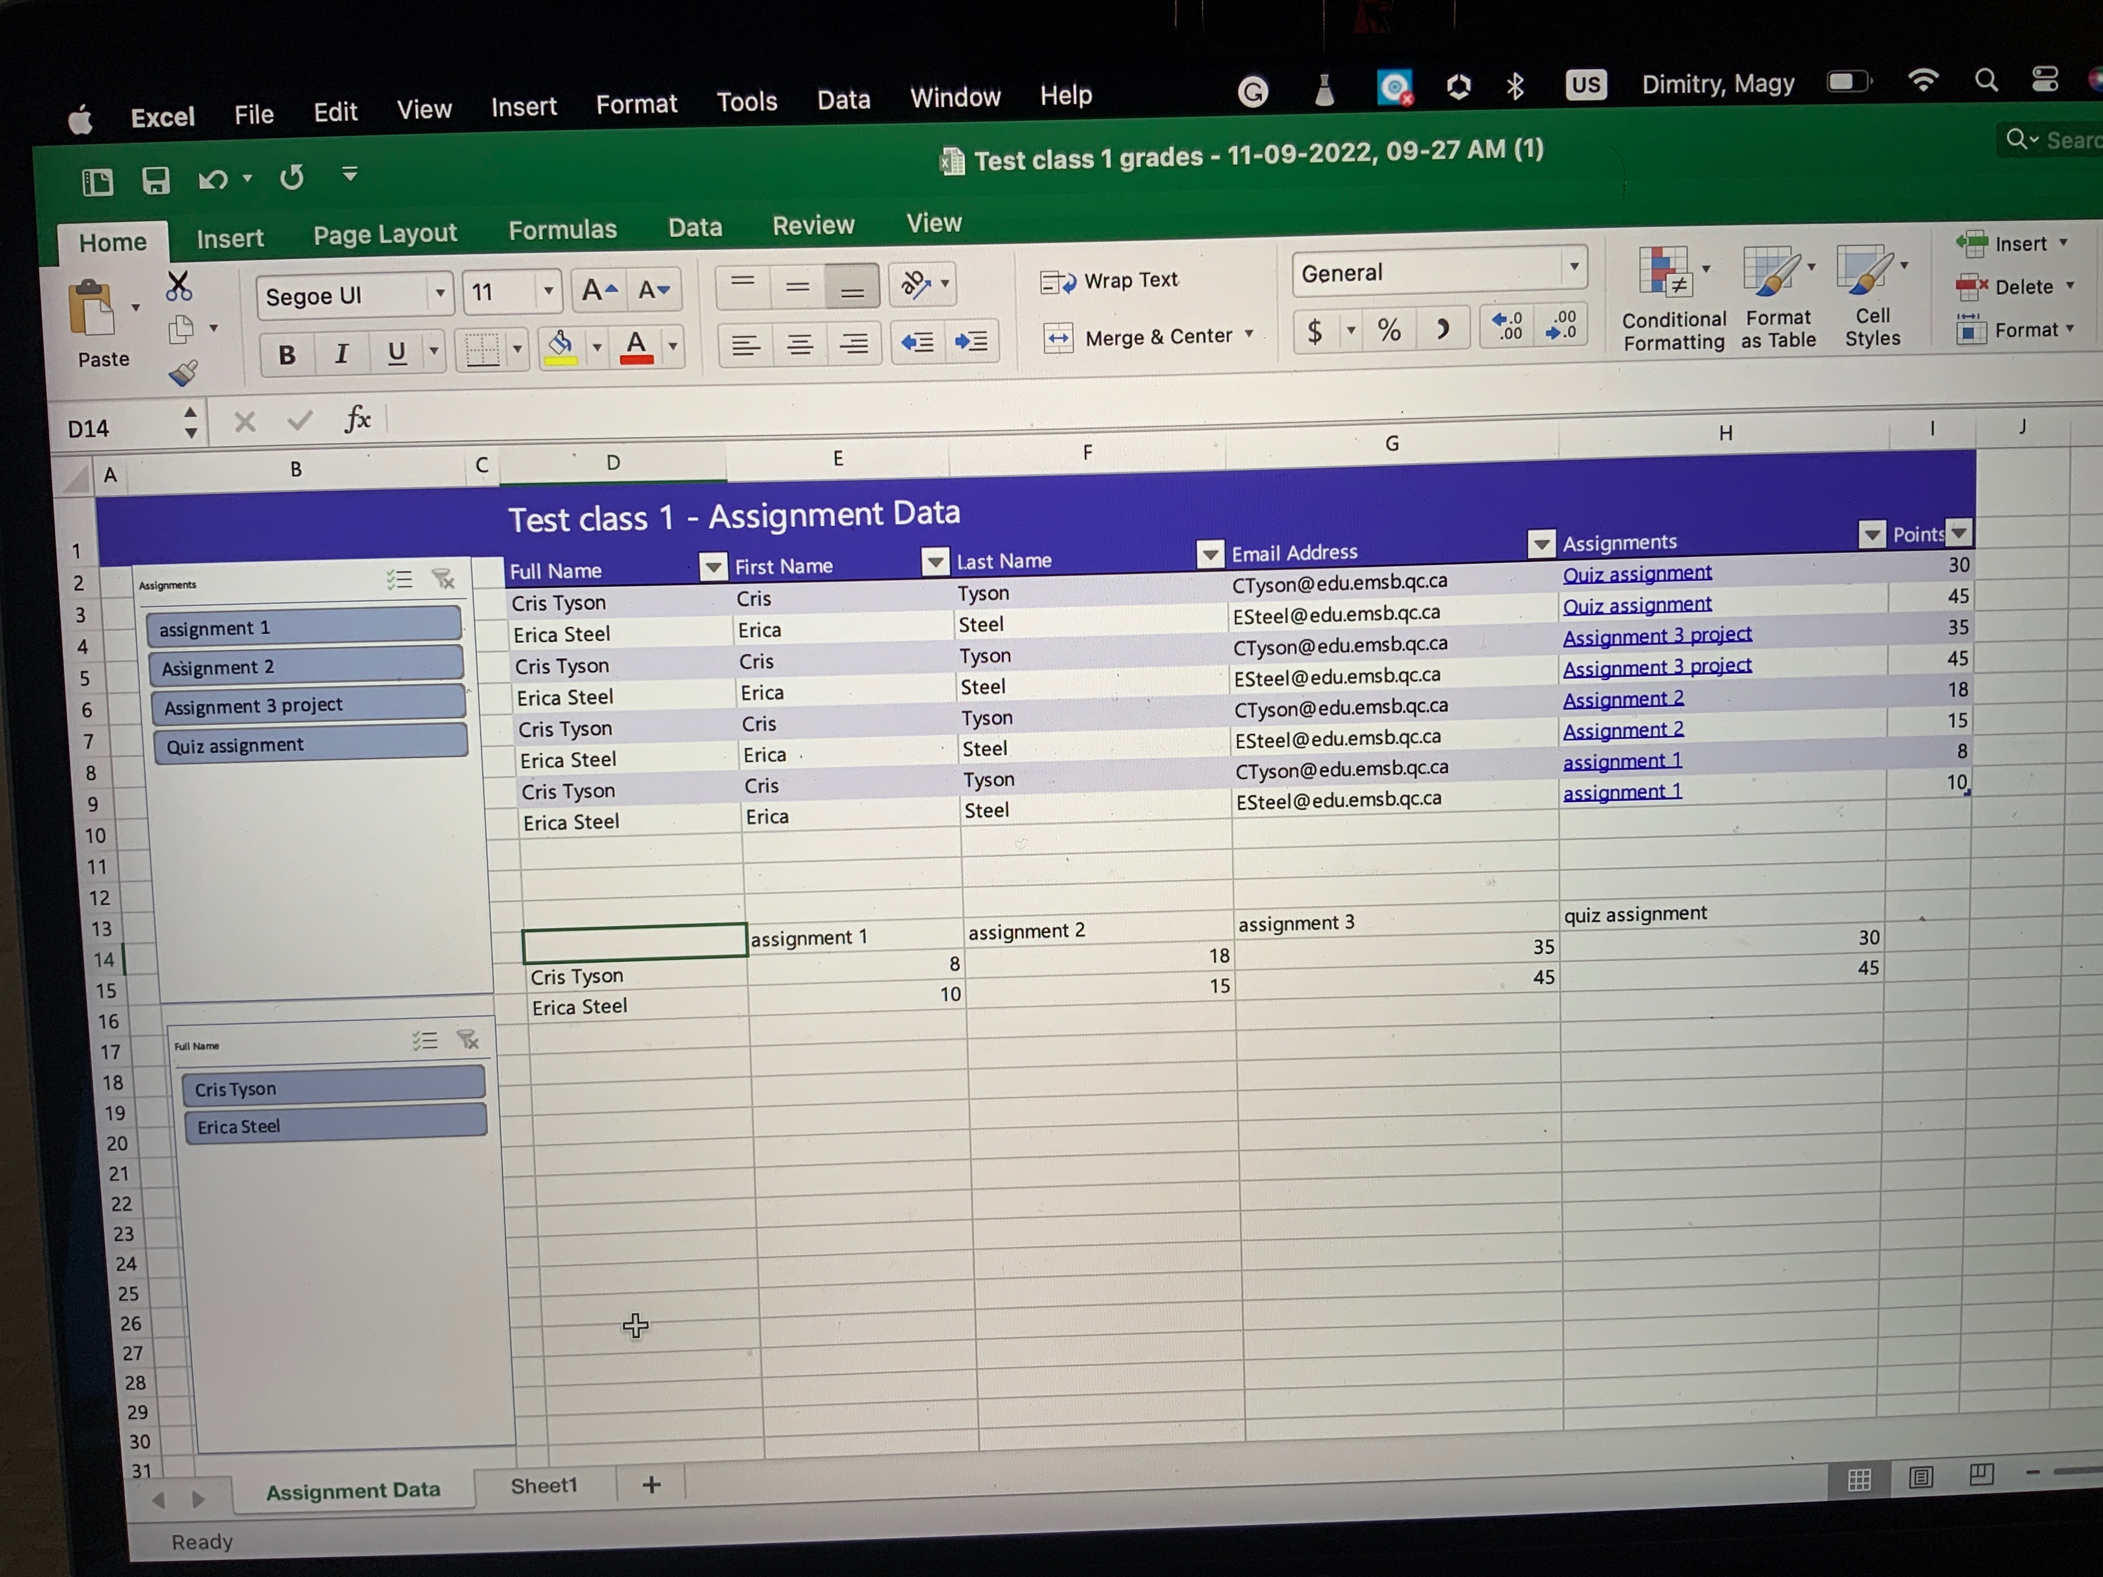
Task: Toggle bold formatting button
Action: click(x=286, y=355)
